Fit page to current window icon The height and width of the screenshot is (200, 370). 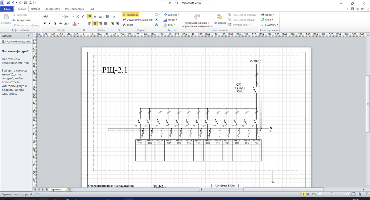tap(353, 194)
